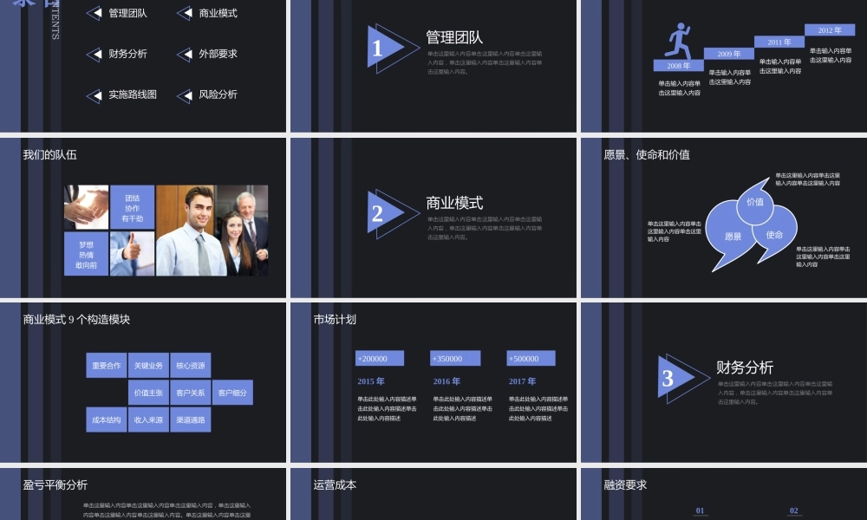Click the 关键业务 module block
867x520 pixels.
[x=148, y=365]
